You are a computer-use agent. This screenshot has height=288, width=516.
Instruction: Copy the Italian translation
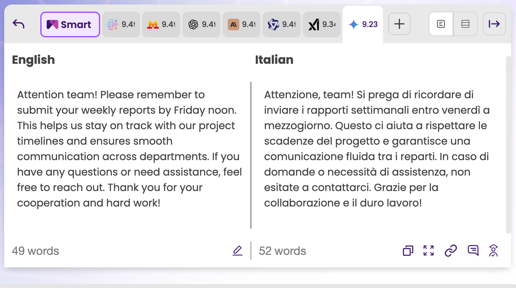pyautogui.click(x=408, y=251)
